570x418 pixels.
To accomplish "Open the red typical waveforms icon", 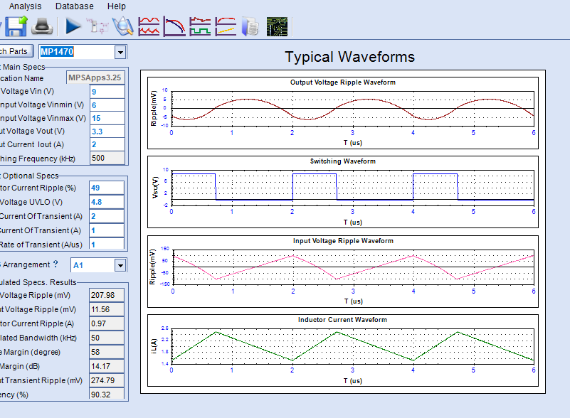I will (149, 27).
